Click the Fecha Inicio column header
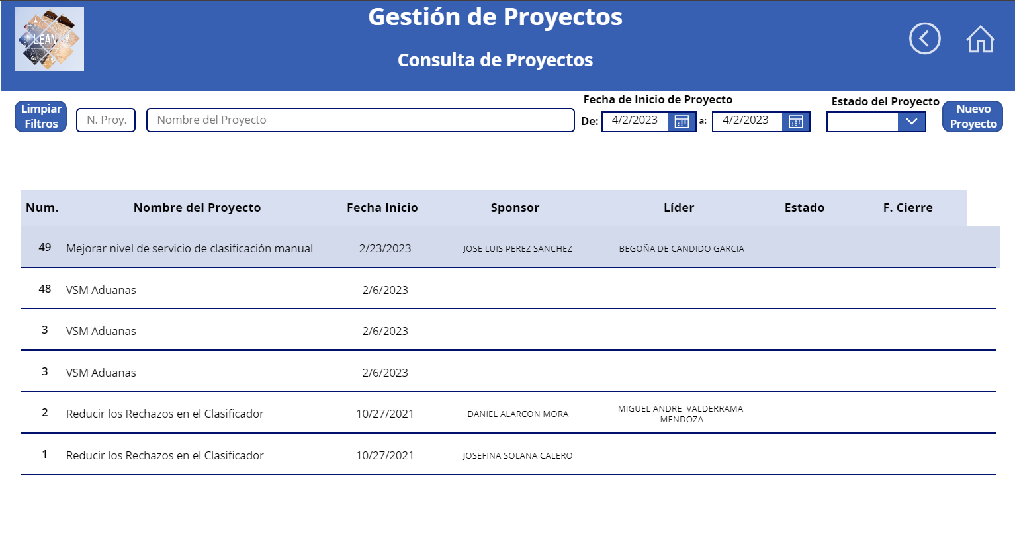 (382, 208)
